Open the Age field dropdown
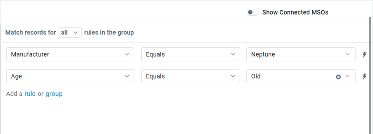373x134 pixels. (70, 76)
